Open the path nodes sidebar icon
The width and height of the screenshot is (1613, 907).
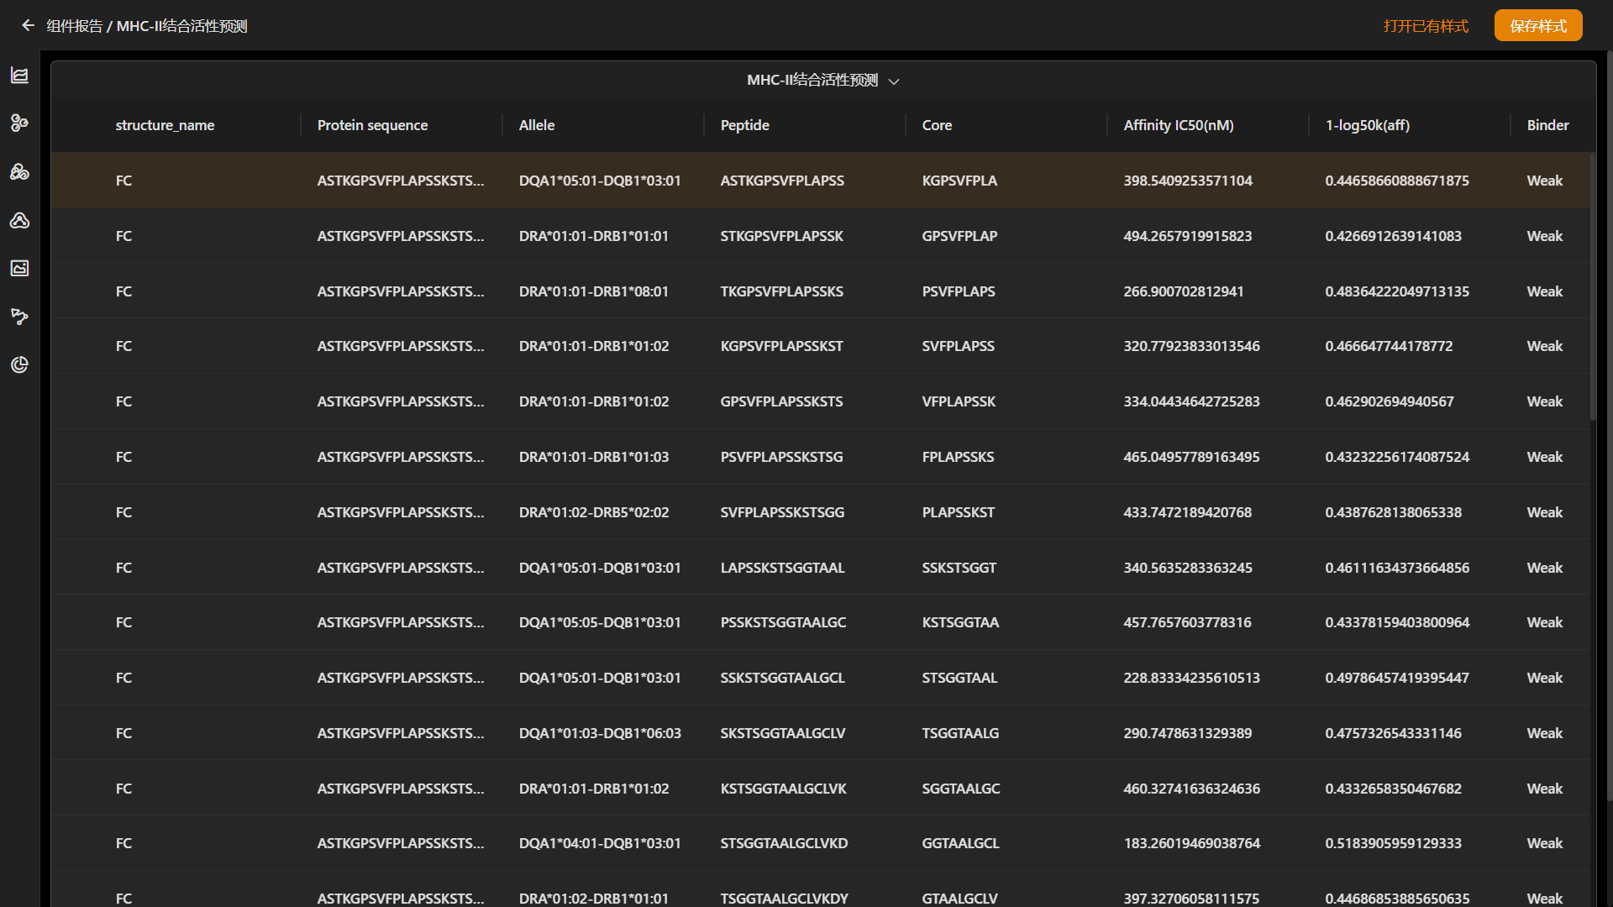19,317
